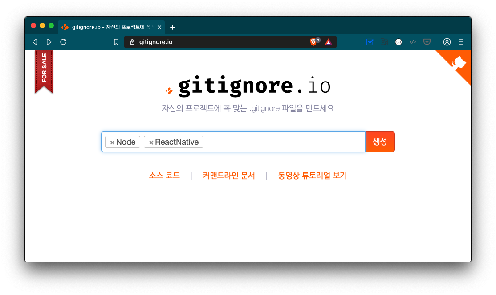Select the gitignore.io browser tab

tap(111, 27)
